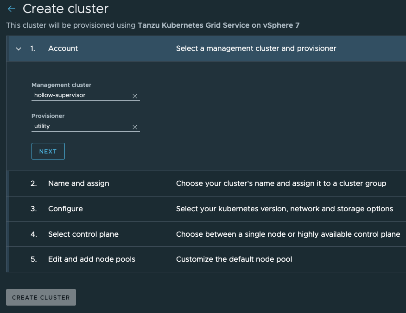Clear the hollow-supervisor management cluster selection
406x313 pixels.
[135, 96]
